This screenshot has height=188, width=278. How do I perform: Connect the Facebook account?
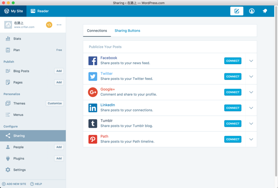point(233,61)
